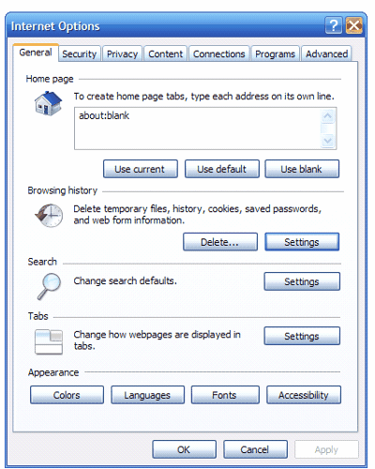Switch to the Security tab
The image size is (375, 469).
80,53
